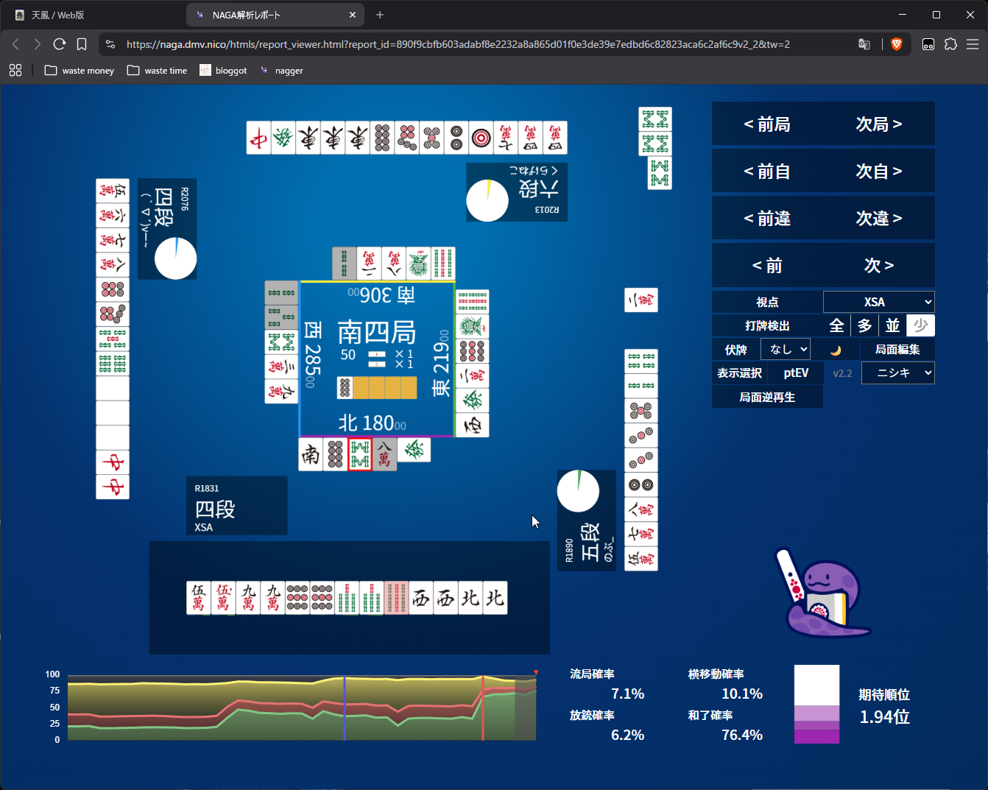Step back one move with < 前
Viewport: 988px width, 790px height.
767,266
